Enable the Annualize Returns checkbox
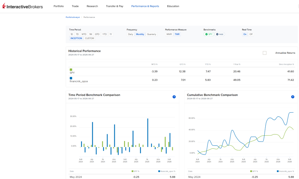Image resolution: width=299 pixels, height=179 pixels. 265,53
